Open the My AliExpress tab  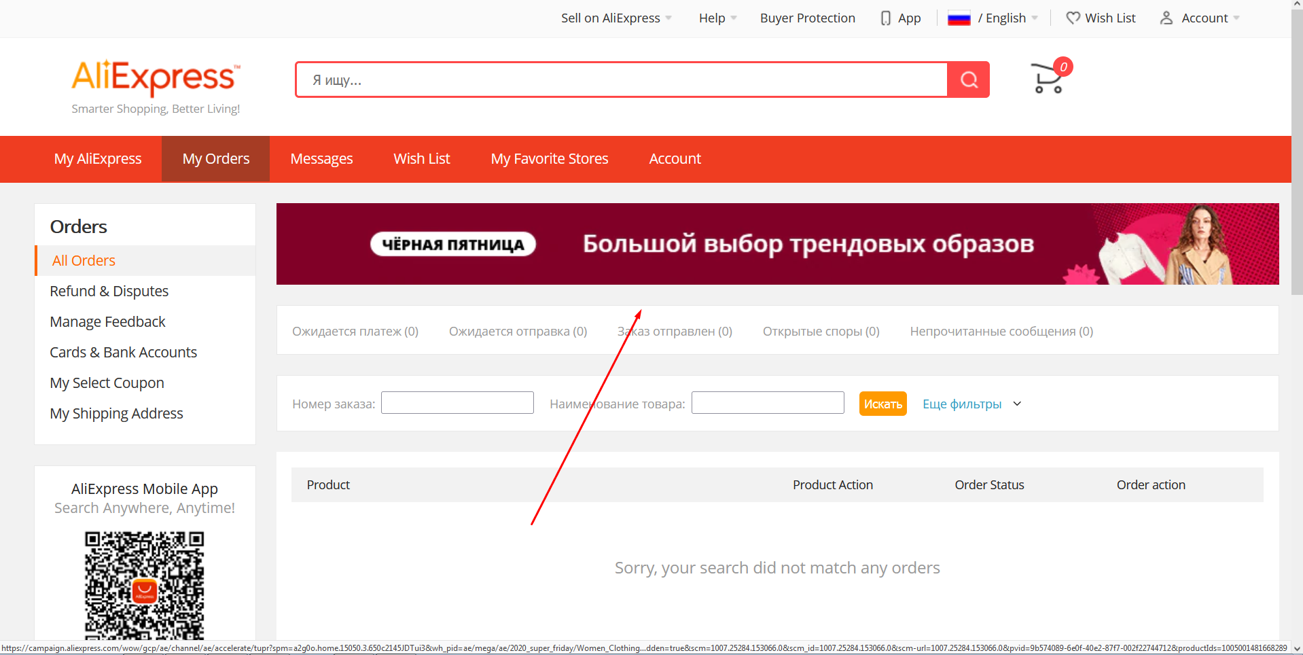98,159
